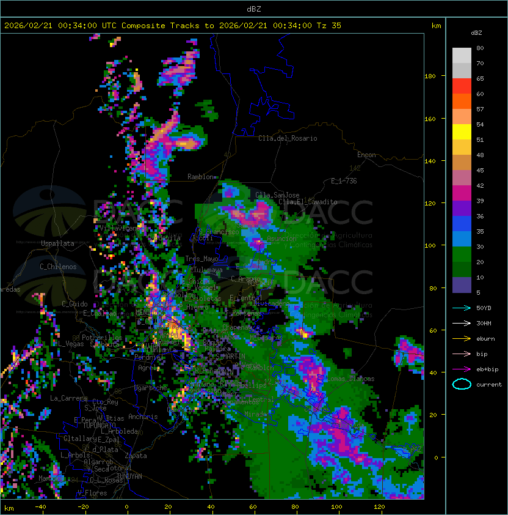Pick the bright green 20-30 dBZ swatch
Viewport: 508px width, 515px height.
pos(462,254)
